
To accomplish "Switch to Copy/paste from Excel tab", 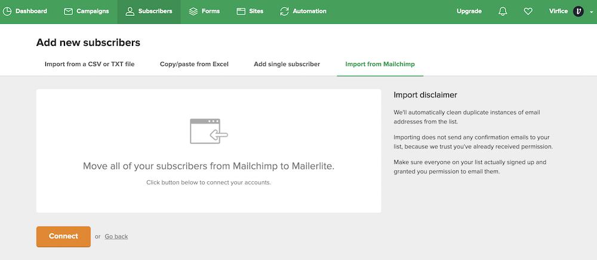I will point(194,64).
